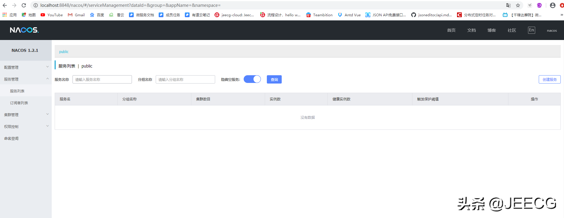Click the 分组名称 input field

pos(185,79)
